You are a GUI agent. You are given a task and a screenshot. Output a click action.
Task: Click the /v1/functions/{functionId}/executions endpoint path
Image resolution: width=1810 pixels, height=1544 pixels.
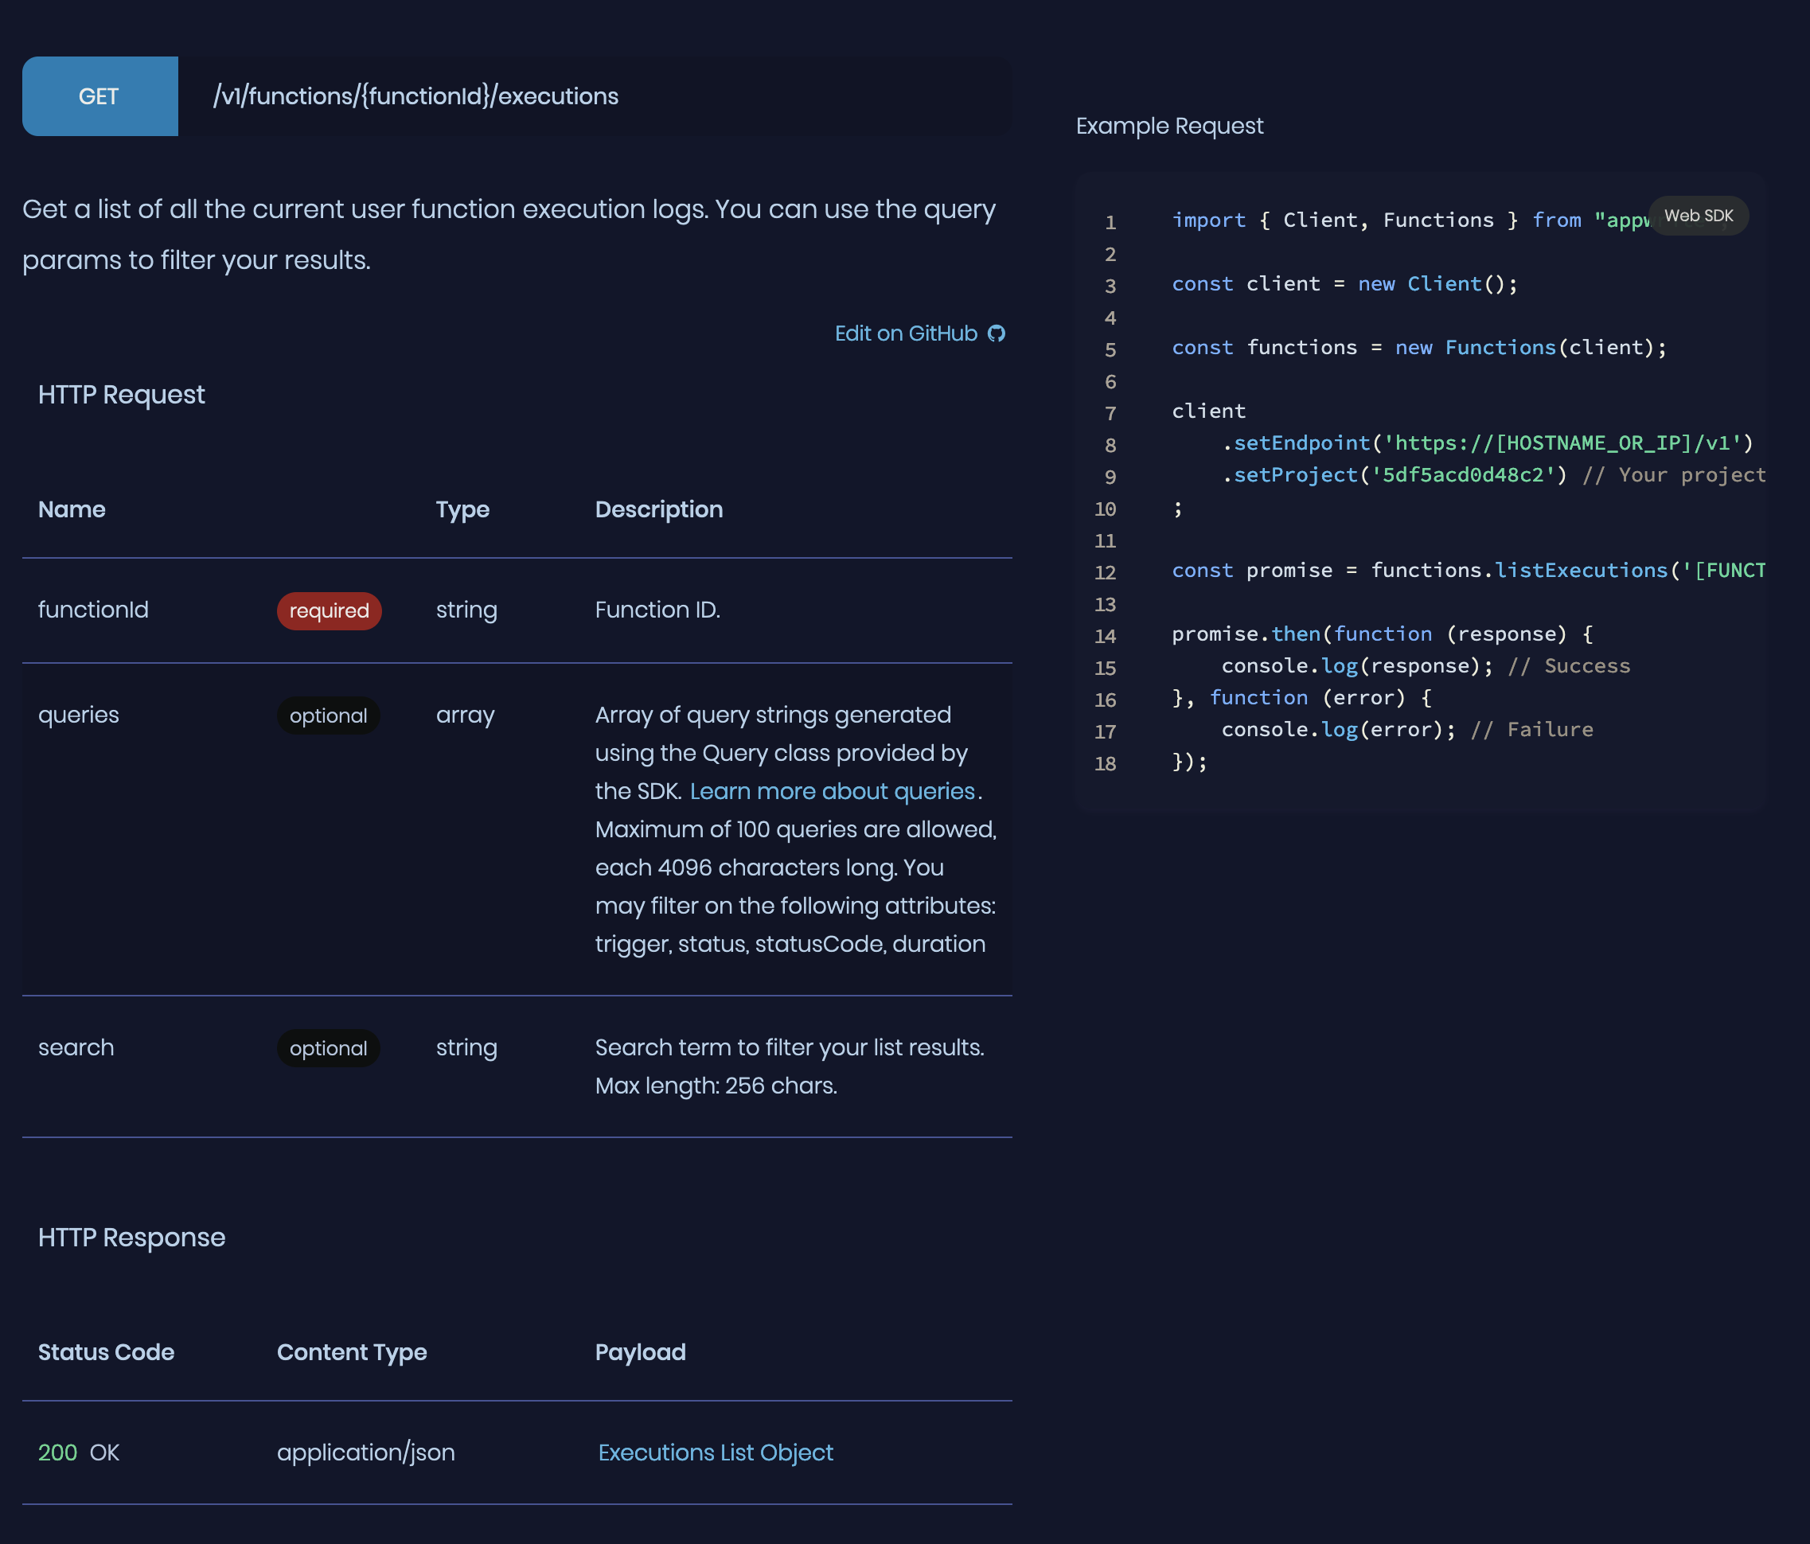[415, 96]
